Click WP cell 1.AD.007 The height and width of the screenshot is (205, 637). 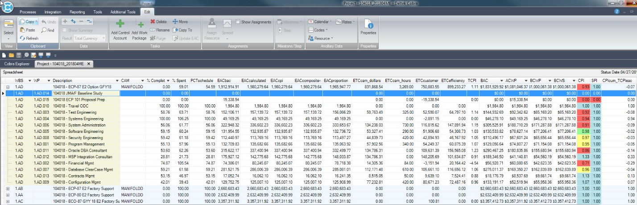pyautogui.click(x=41, y=170)
